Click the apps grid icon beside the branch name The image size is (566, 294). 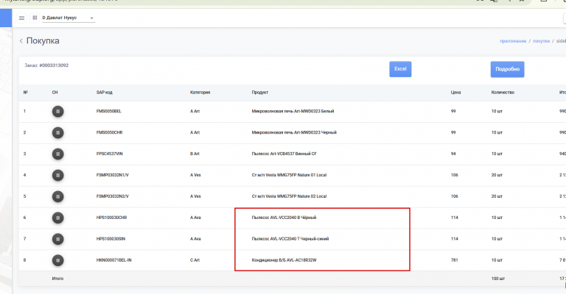(35, 18)
